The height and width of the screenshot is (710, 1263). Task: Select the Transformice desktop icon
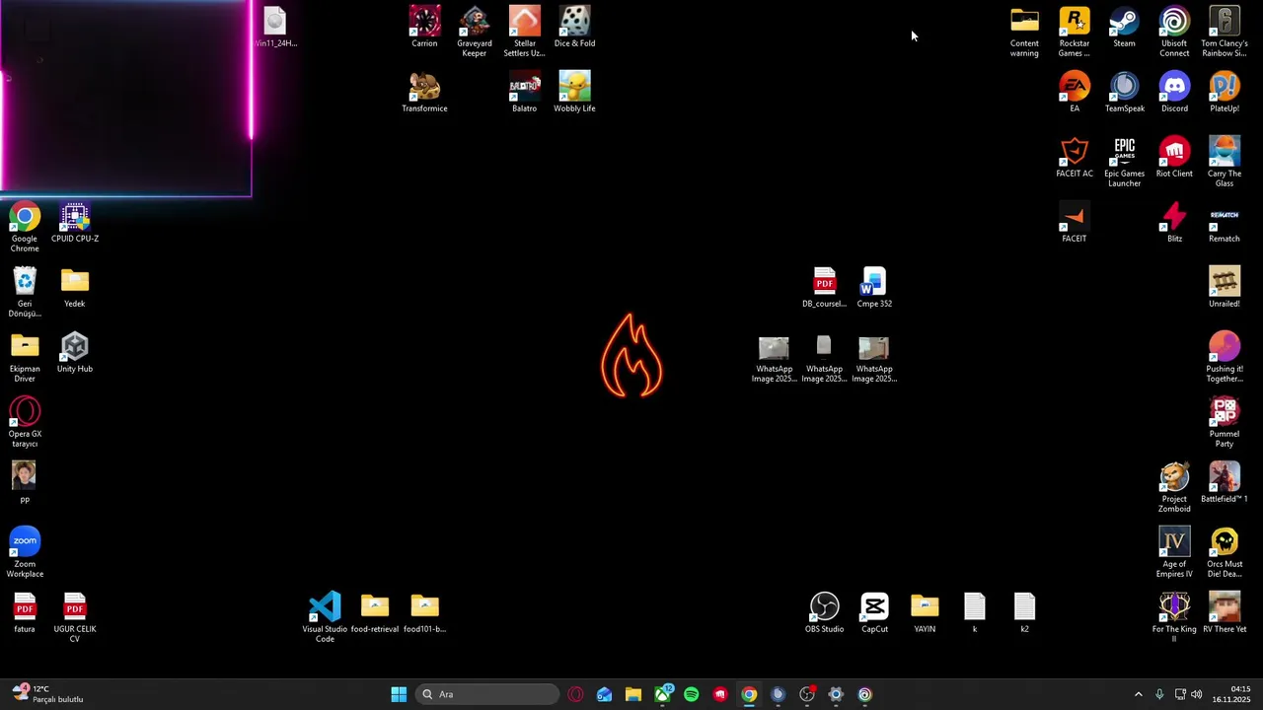(x=424, y=92)
